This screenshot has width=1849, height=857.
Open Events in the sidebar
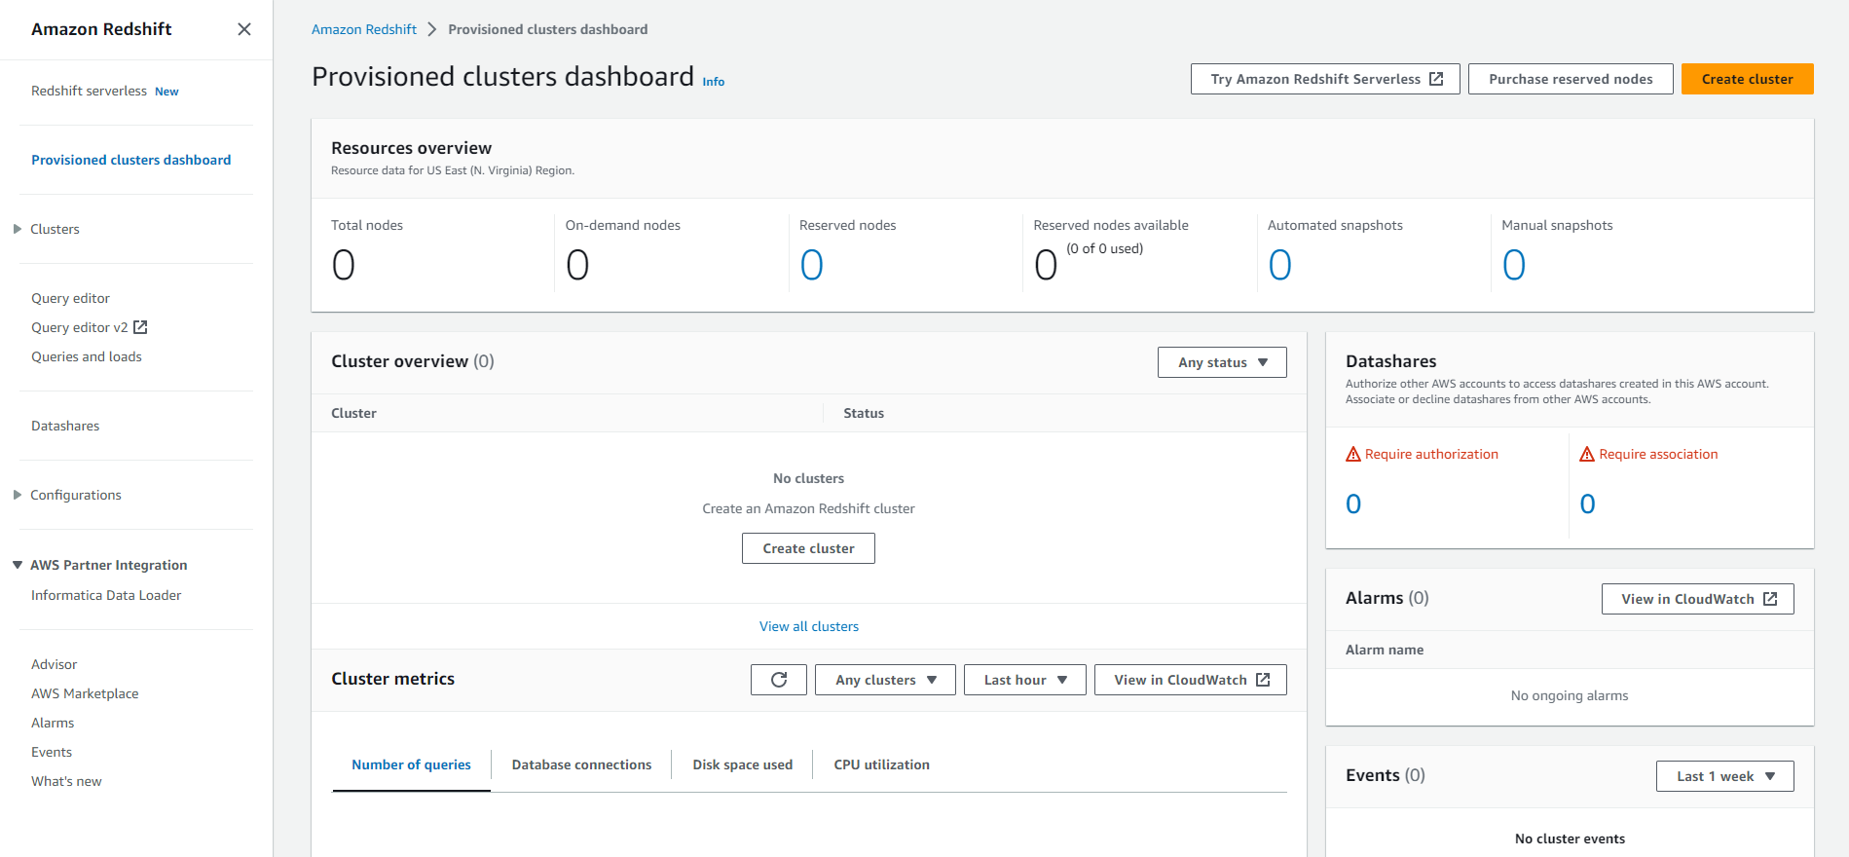[x=52, y=752]
